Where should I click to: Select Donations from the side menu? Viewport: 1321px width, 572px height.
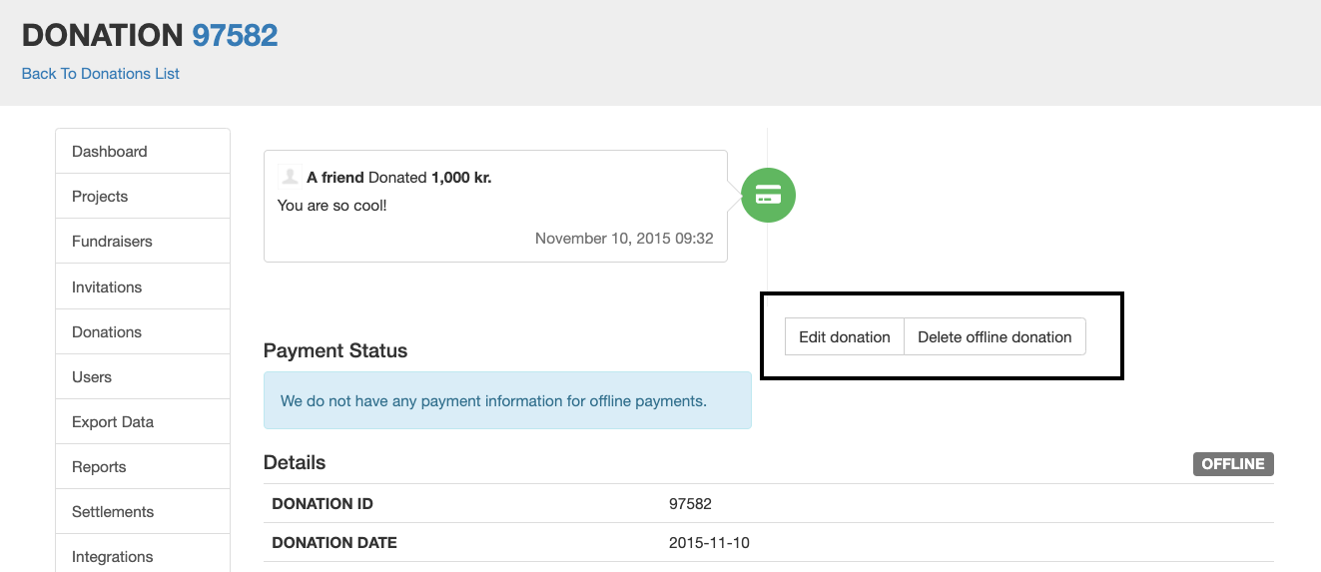(x=143, y=332)
